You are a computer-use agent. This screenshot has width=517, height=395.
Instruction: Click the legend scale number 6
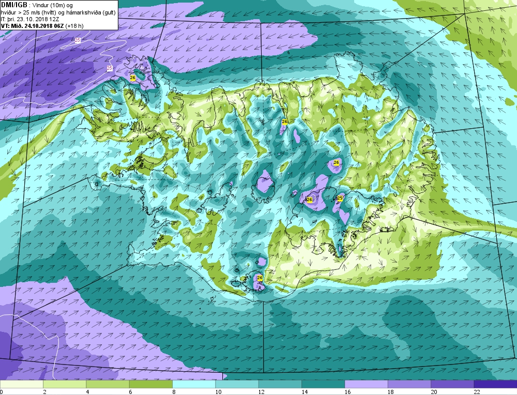(131, 392)
